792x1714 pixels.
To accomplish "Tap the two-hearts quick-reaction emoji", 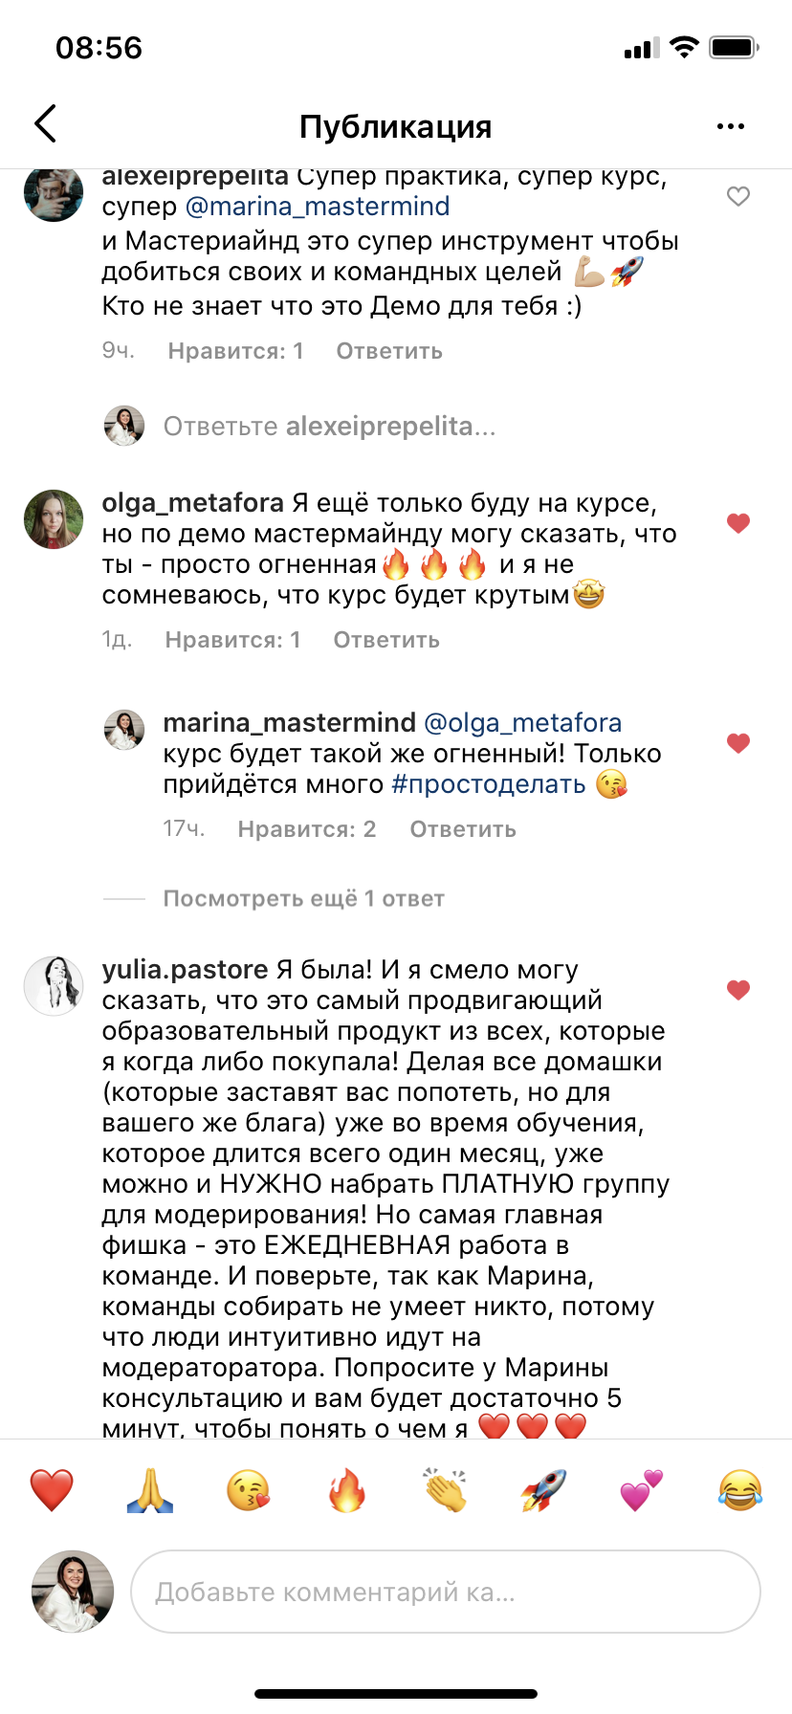I will (641, 1490).
